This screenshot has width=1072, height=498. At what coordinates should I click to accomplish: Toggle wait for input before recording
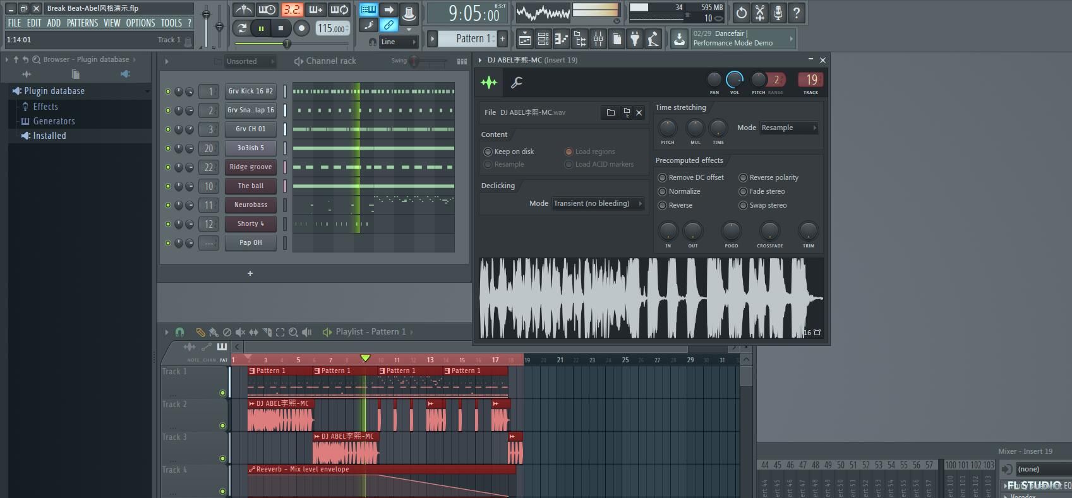[267, 10]
